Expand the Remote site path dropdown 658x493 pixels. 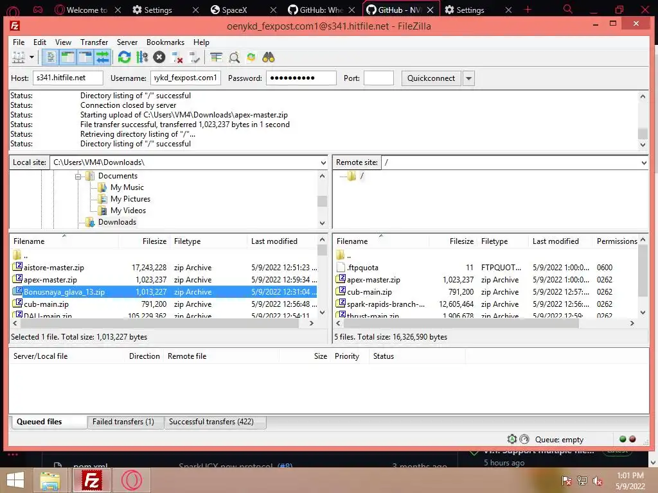(x=644, y=162)
